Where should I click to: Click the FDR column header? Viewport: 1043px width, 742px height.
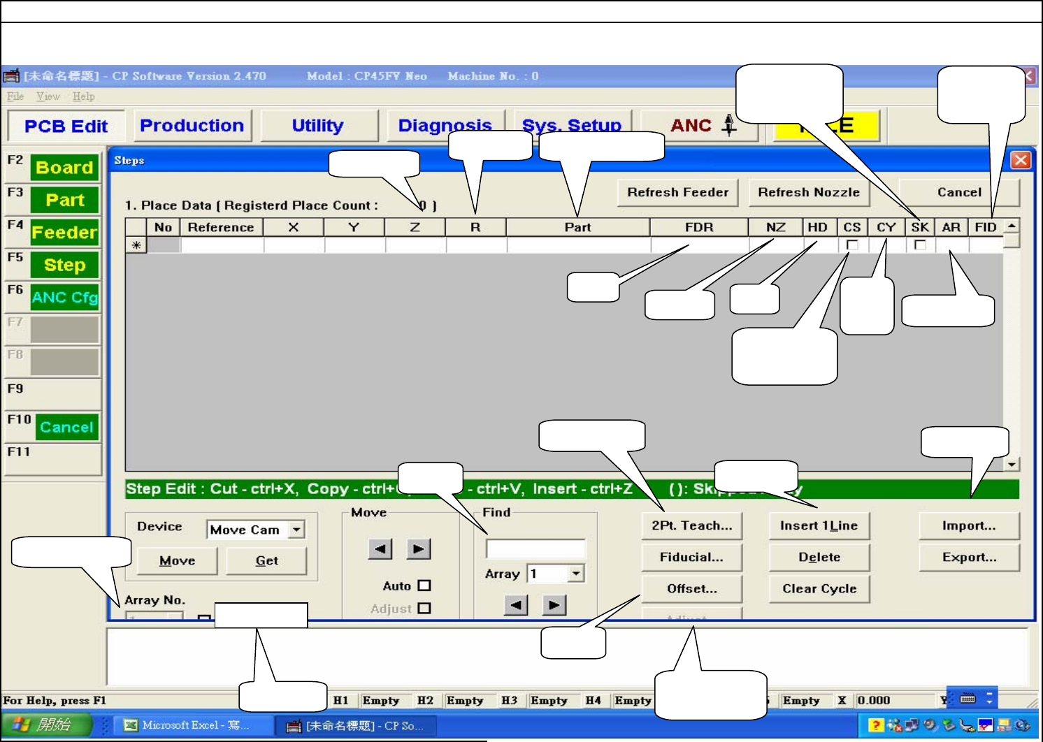699,227
